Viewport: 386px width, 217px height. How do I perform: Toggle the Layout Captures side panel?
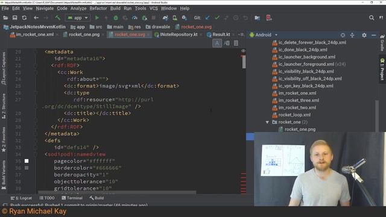[x=4, y=69]
